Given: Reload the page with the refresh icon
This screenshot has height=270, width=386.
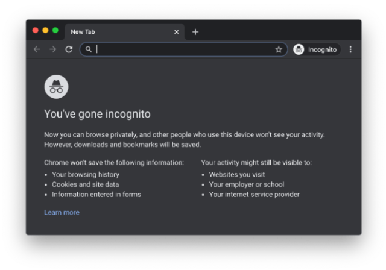Looking at the screenshot, I should (69, 49).
